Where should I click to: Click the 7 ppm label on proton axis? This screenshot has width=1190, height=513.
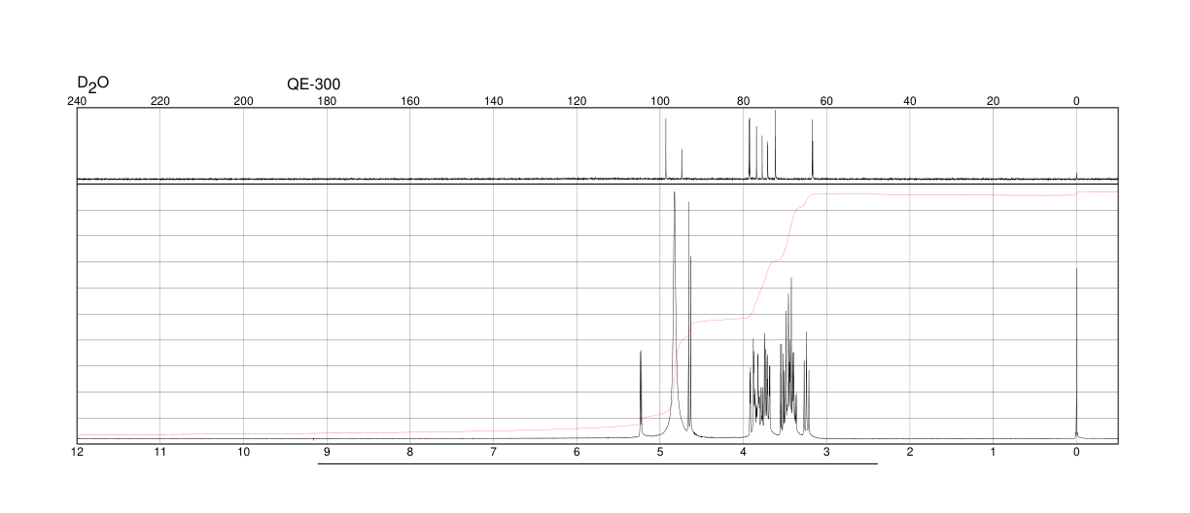494,453
